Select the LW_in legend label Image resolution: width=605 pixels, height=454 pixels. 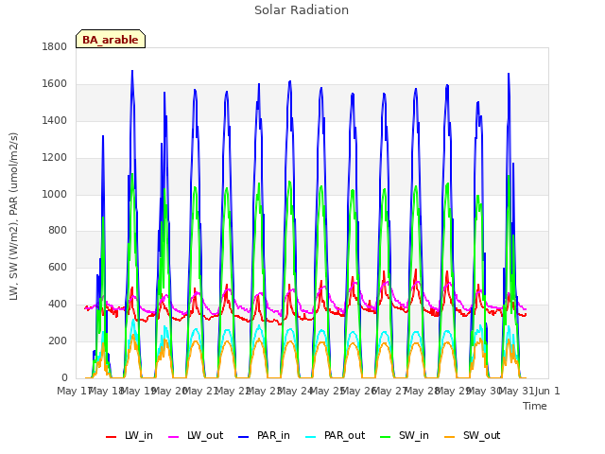tap(139, 435)
